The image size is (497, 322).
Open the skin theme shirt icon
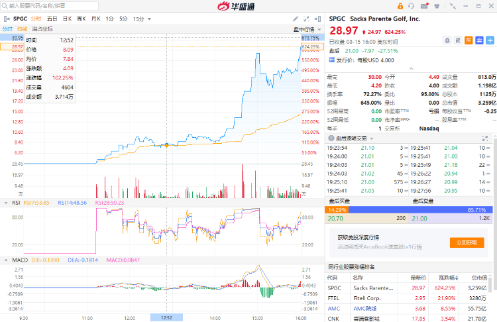pos(437,6)
